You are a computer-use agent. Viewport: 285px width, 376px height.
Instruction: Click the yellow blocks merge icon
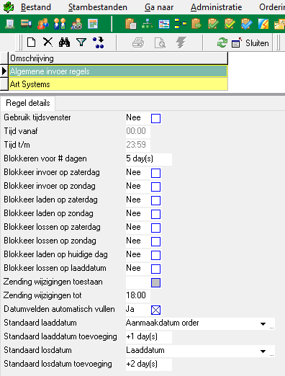(181, 24)
